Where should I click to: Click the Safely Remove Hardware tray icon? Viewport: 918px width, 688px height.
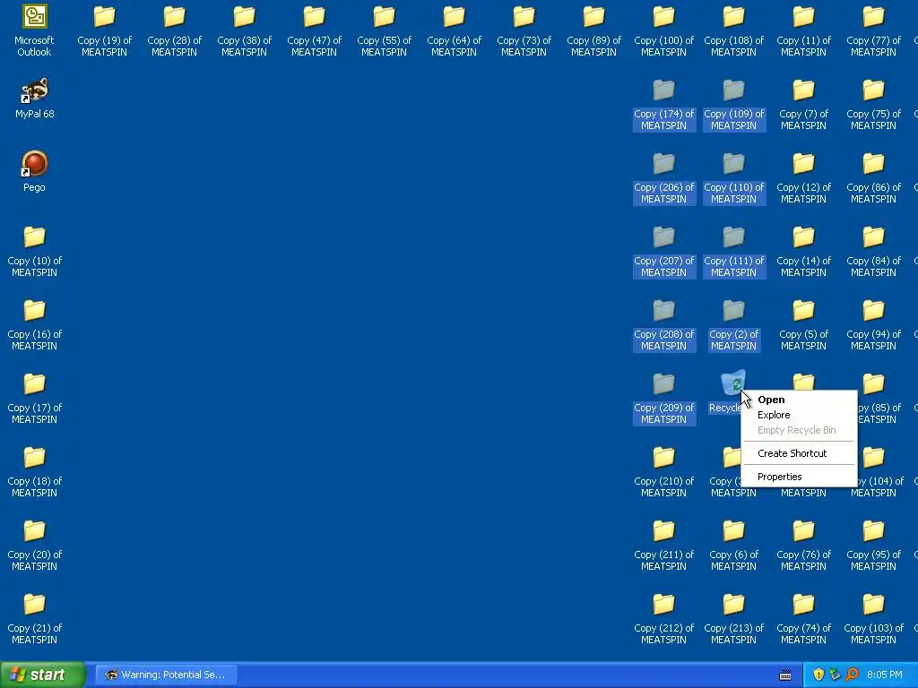point(835,675)
